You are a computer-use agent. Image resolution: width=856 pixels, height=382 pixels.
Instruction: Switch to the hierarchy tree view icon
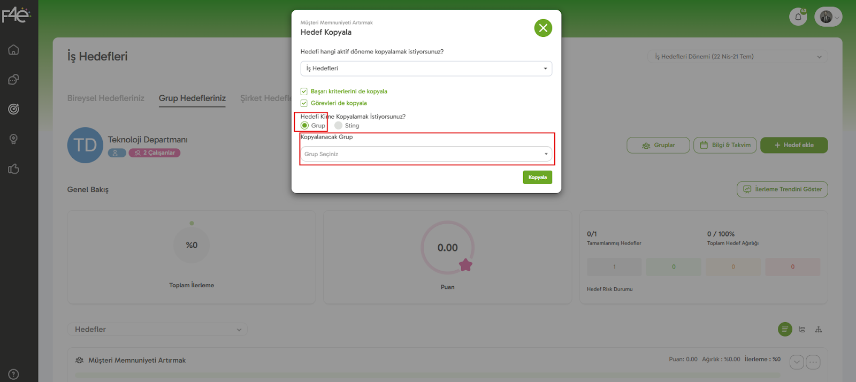pos(818,330)
